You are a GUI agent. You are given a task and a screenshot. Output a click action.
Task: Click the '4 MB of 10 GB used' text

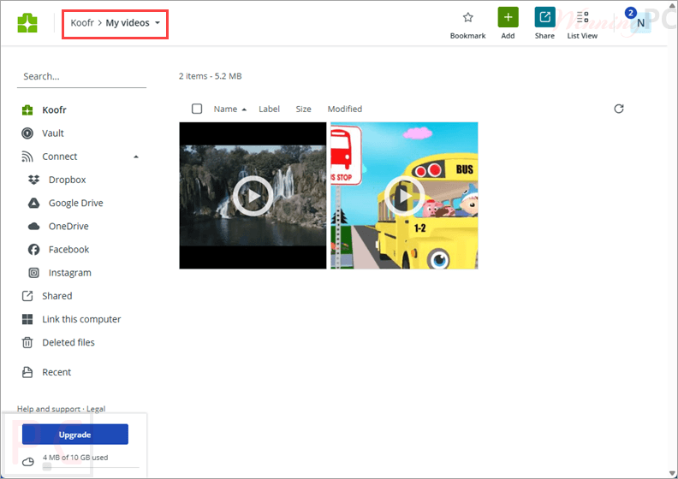pos(75,458)
